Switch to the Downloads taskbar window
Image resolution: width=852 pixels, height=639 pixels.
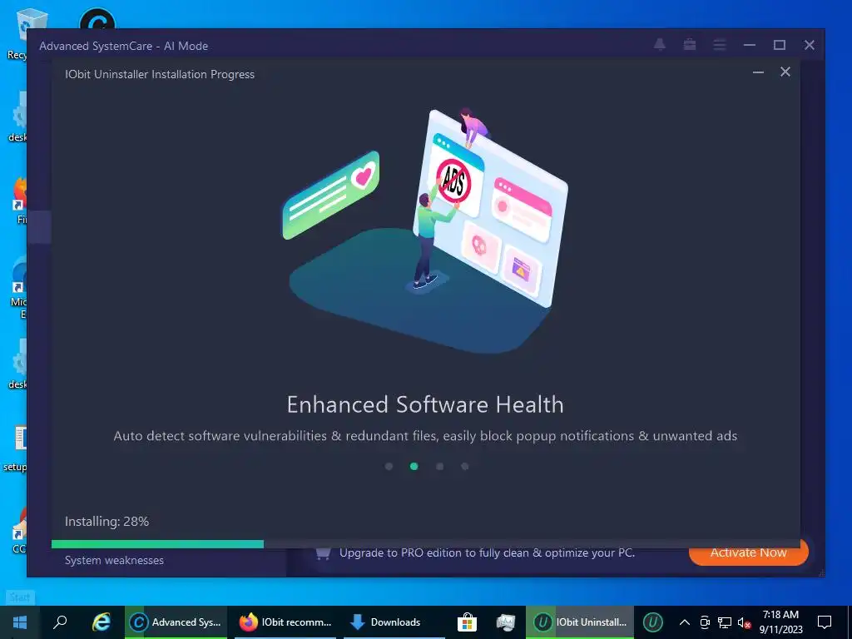(394, 622)
